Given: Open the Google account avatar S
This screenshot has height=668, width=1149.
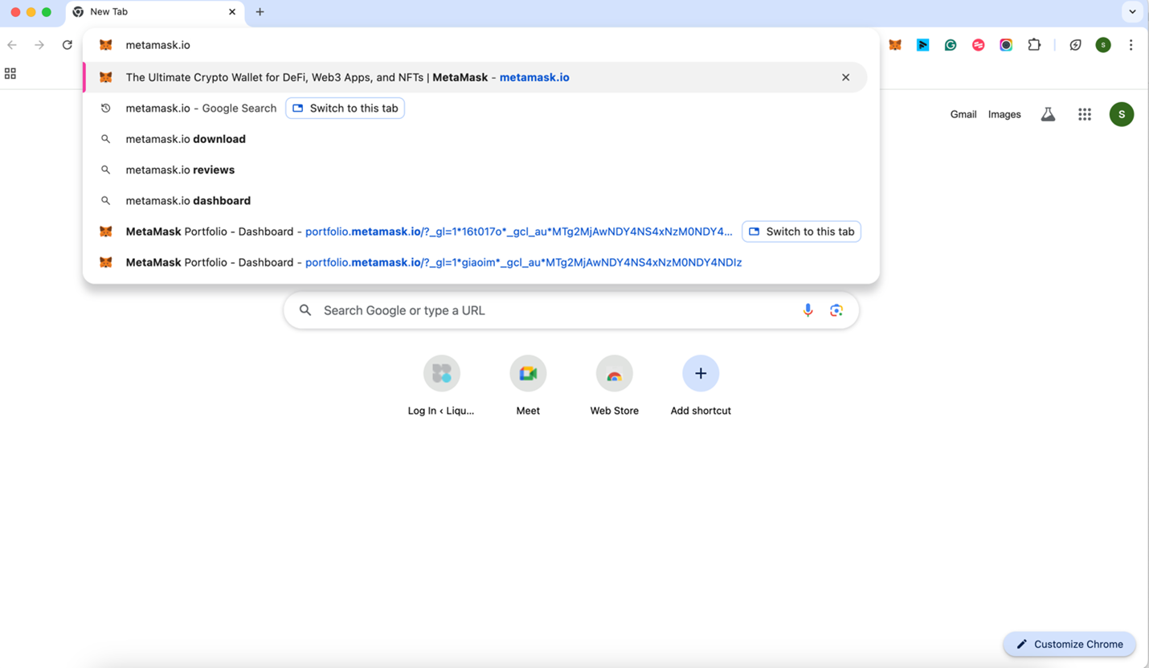Looking at the screenshot, I should pos(1122,114).
